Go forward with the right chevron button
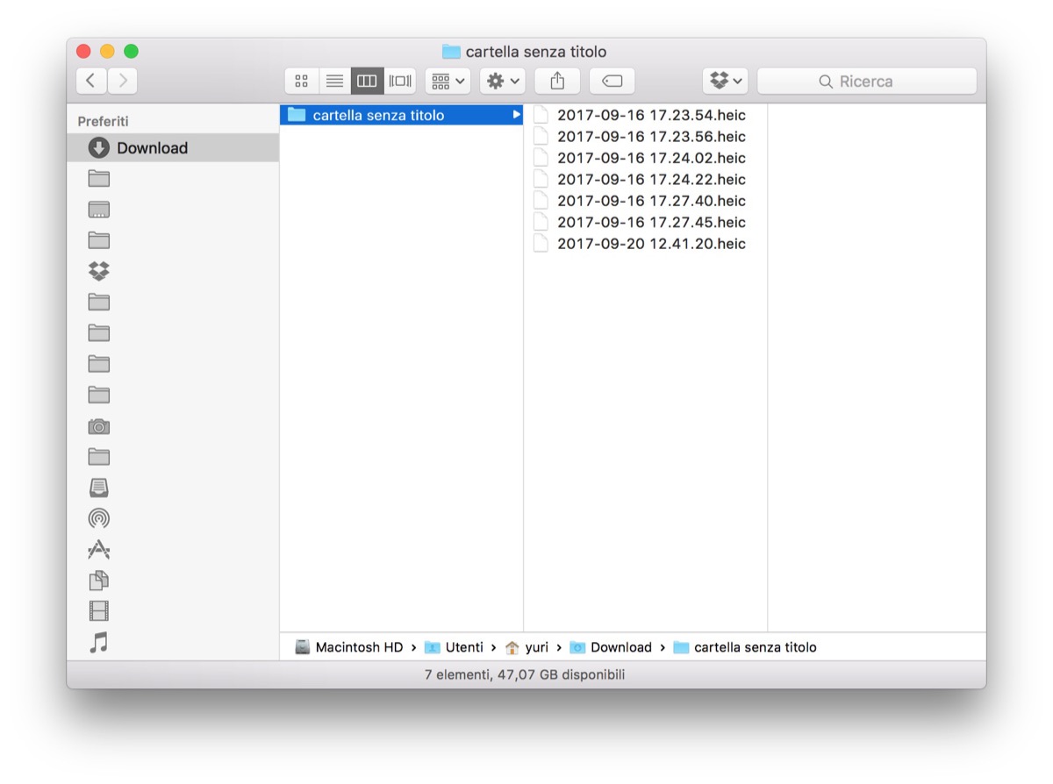 [x=122, y=81]
